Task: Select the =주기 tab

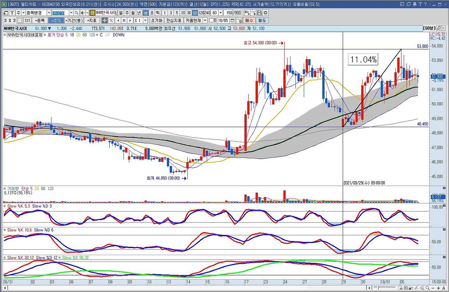Action: point(56,20)
